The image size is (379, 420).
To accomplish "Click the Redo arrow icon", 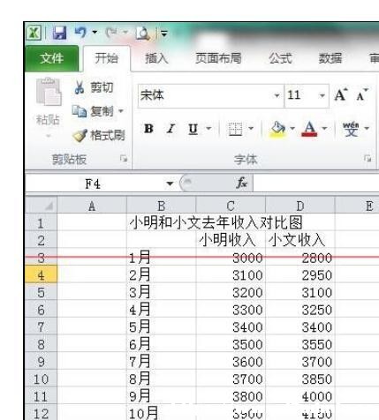I will pos(111,33).
